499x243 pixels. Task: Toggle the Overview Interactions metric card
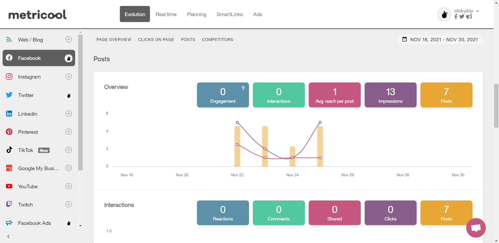[x=279, y=95]
